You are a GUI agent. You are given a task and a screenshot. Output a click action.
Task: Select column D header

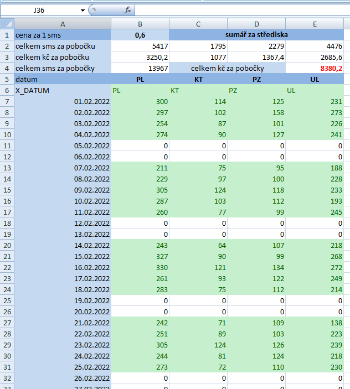tap(256, 24)
